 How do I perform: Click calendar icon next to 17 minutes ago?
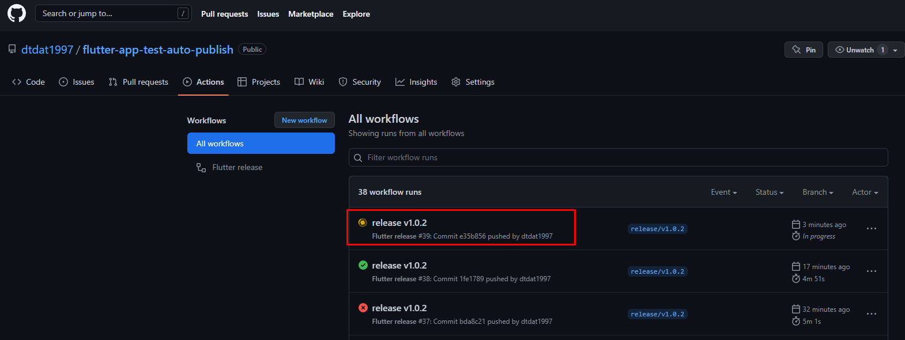pyautogui.click(x=796, y=266)
